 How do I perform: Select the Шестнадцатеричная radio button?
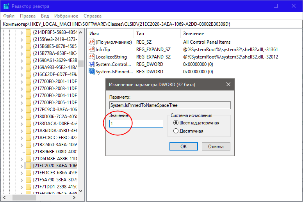click(176, 123)
